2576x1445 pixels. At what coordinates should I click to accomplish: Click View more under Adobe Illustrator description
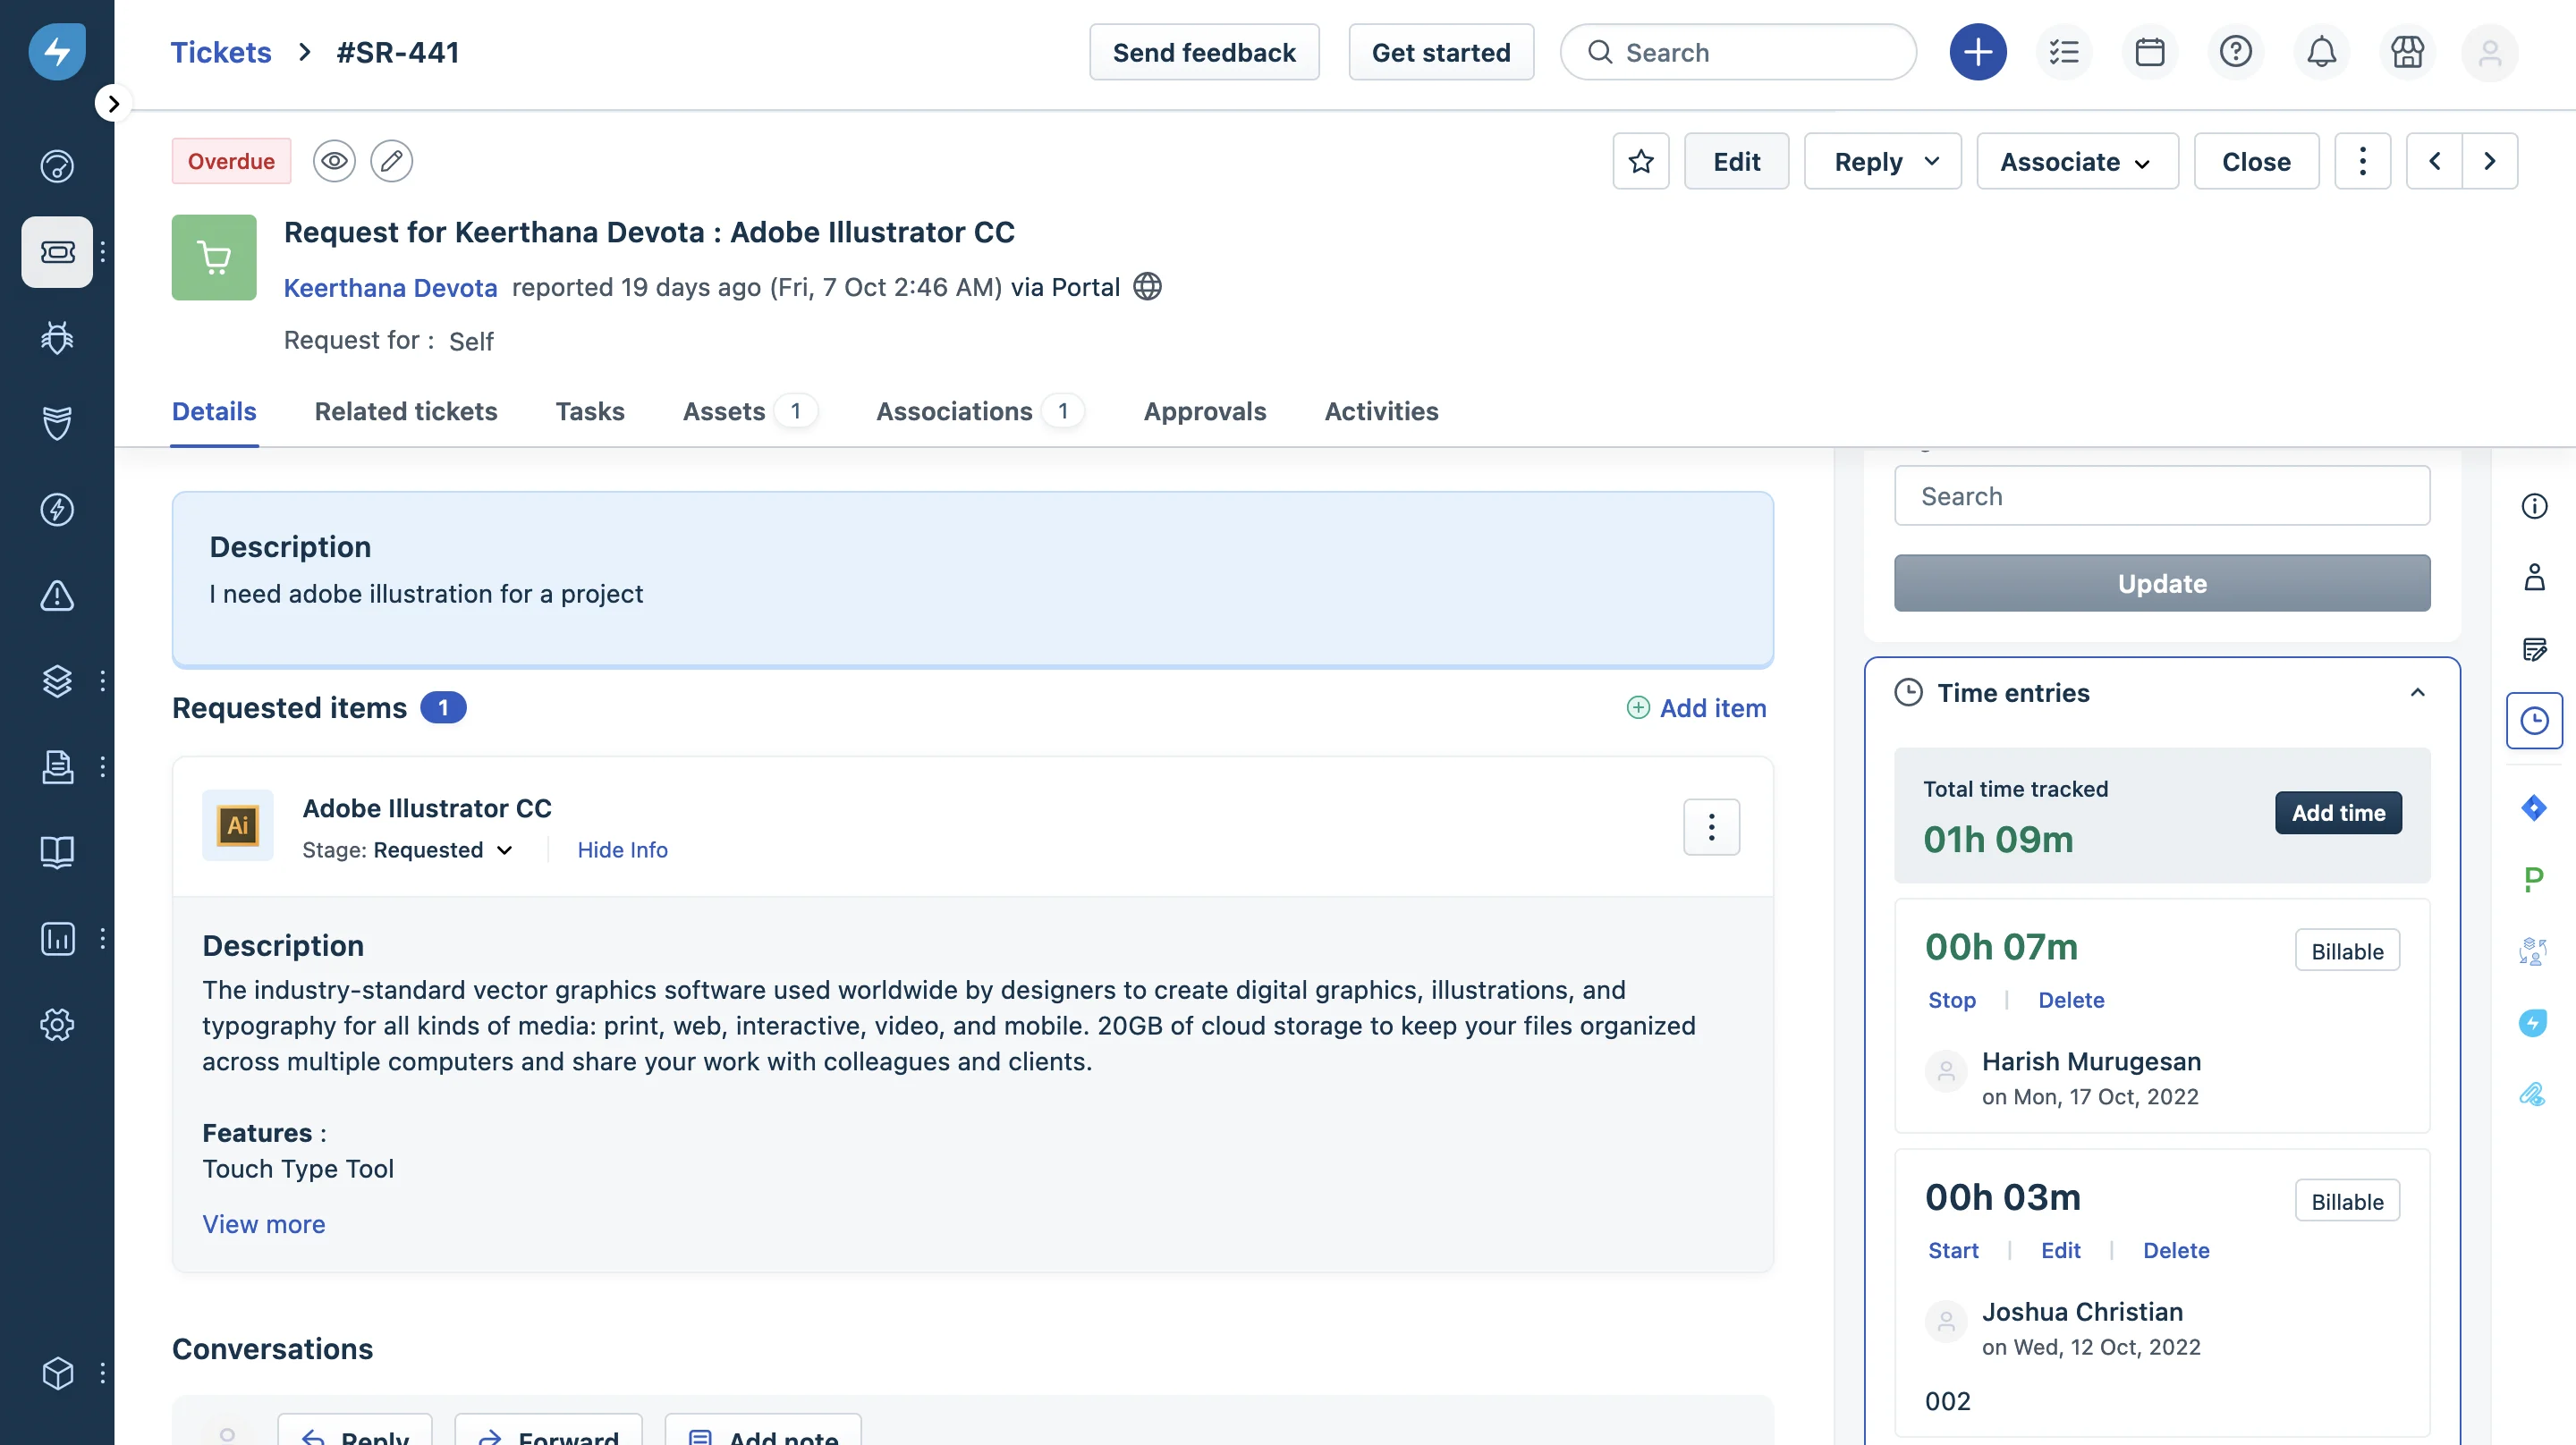(263, 1224)
